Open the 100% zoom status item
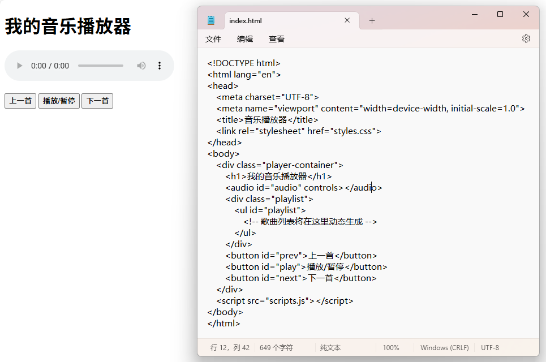546x362 pixels. 391,348
